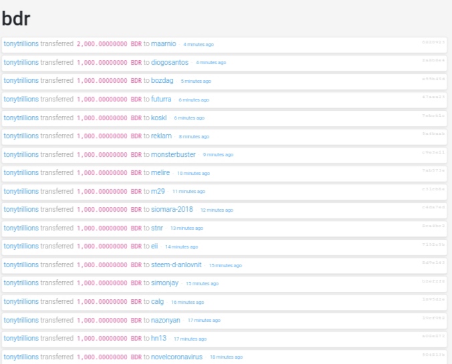Open the monsterbuster profile link
Image resolution: width=452 pixels, height=364 pixels.
tap(173, 155)
